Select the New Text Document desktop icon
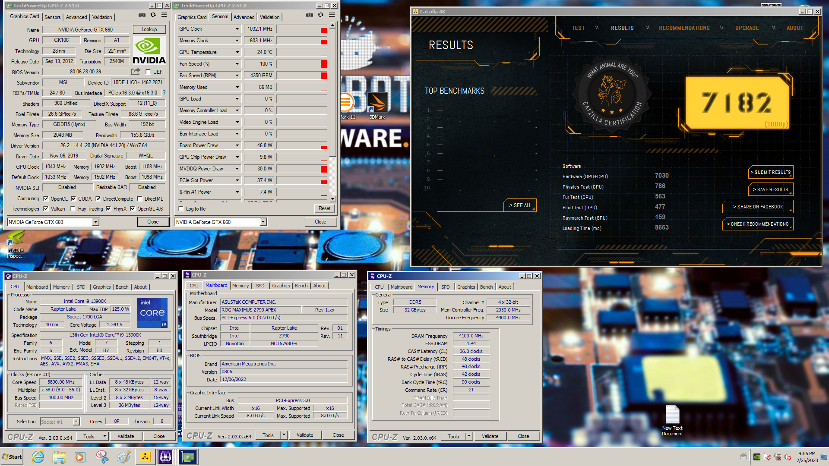This screenshot has height=466, width=829. pyautogui.click(x=672, y=421)
